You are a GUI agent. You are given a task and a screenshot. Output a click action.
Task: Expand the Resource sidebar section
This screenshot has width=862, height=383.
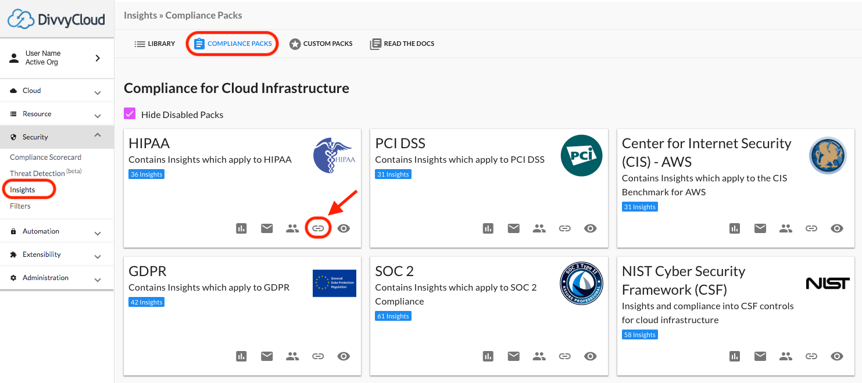point(57,114)
